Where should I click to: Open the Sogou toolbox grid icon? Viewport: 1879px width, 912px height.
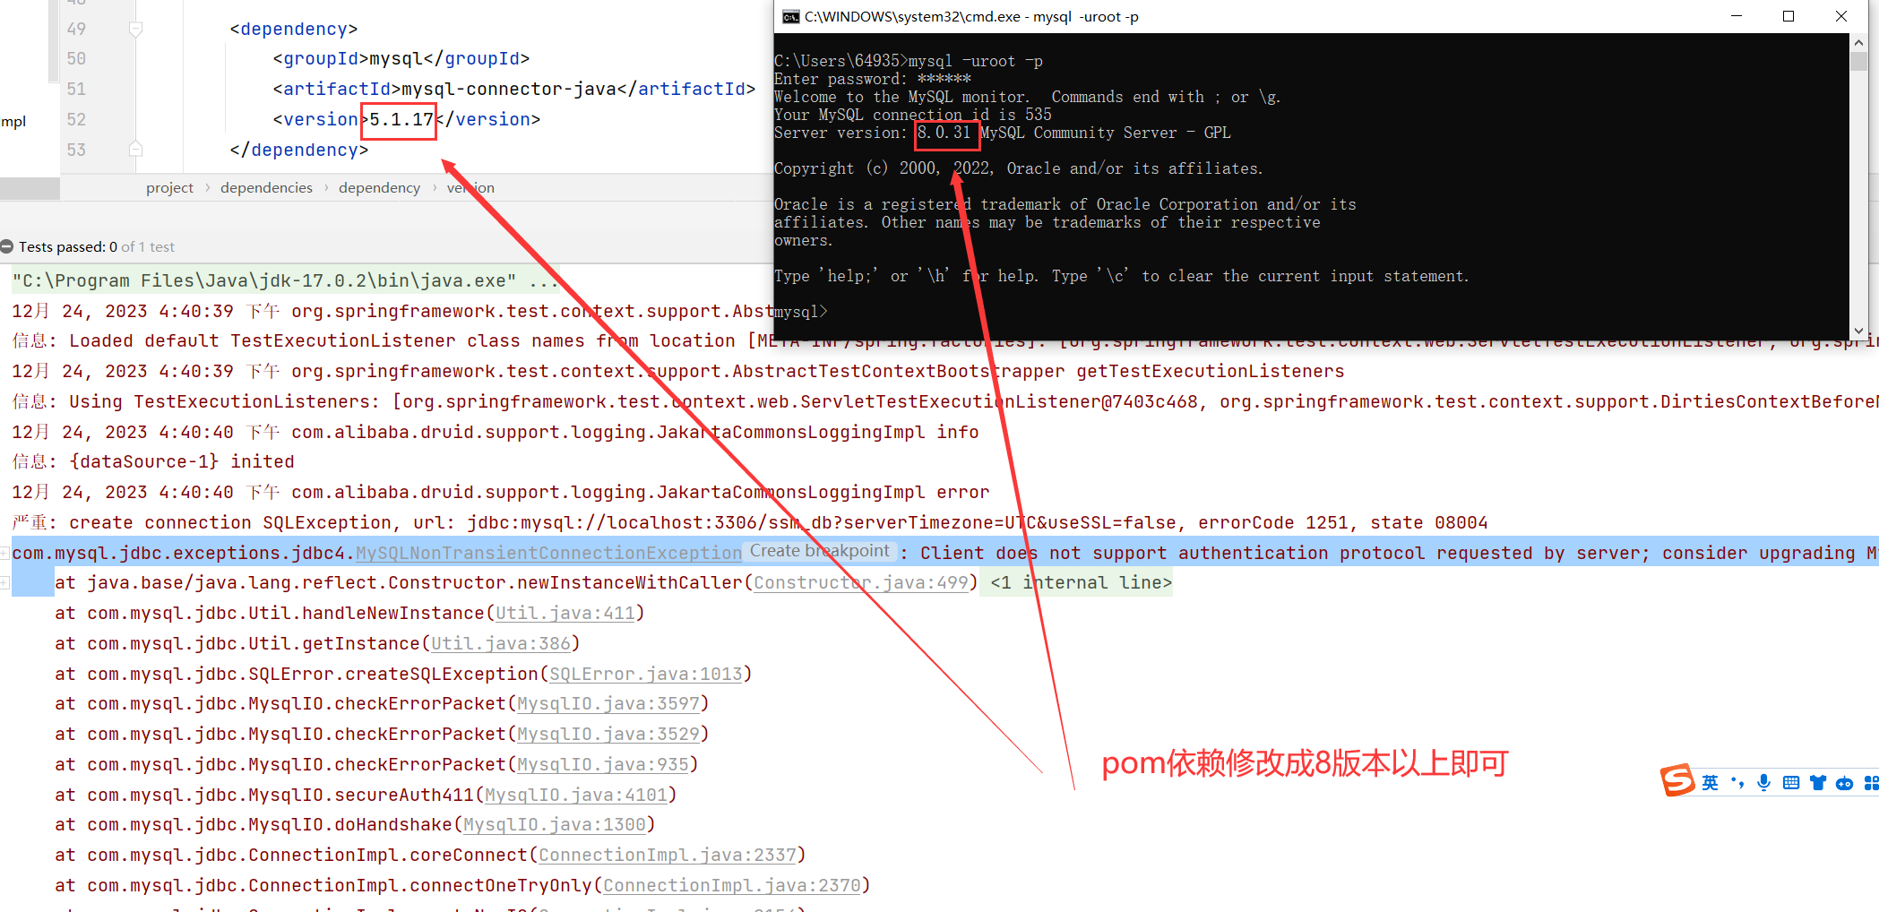(1871, 781)
